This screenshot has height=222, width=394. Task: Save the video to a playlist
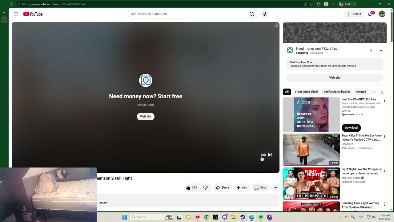point(260,187)
